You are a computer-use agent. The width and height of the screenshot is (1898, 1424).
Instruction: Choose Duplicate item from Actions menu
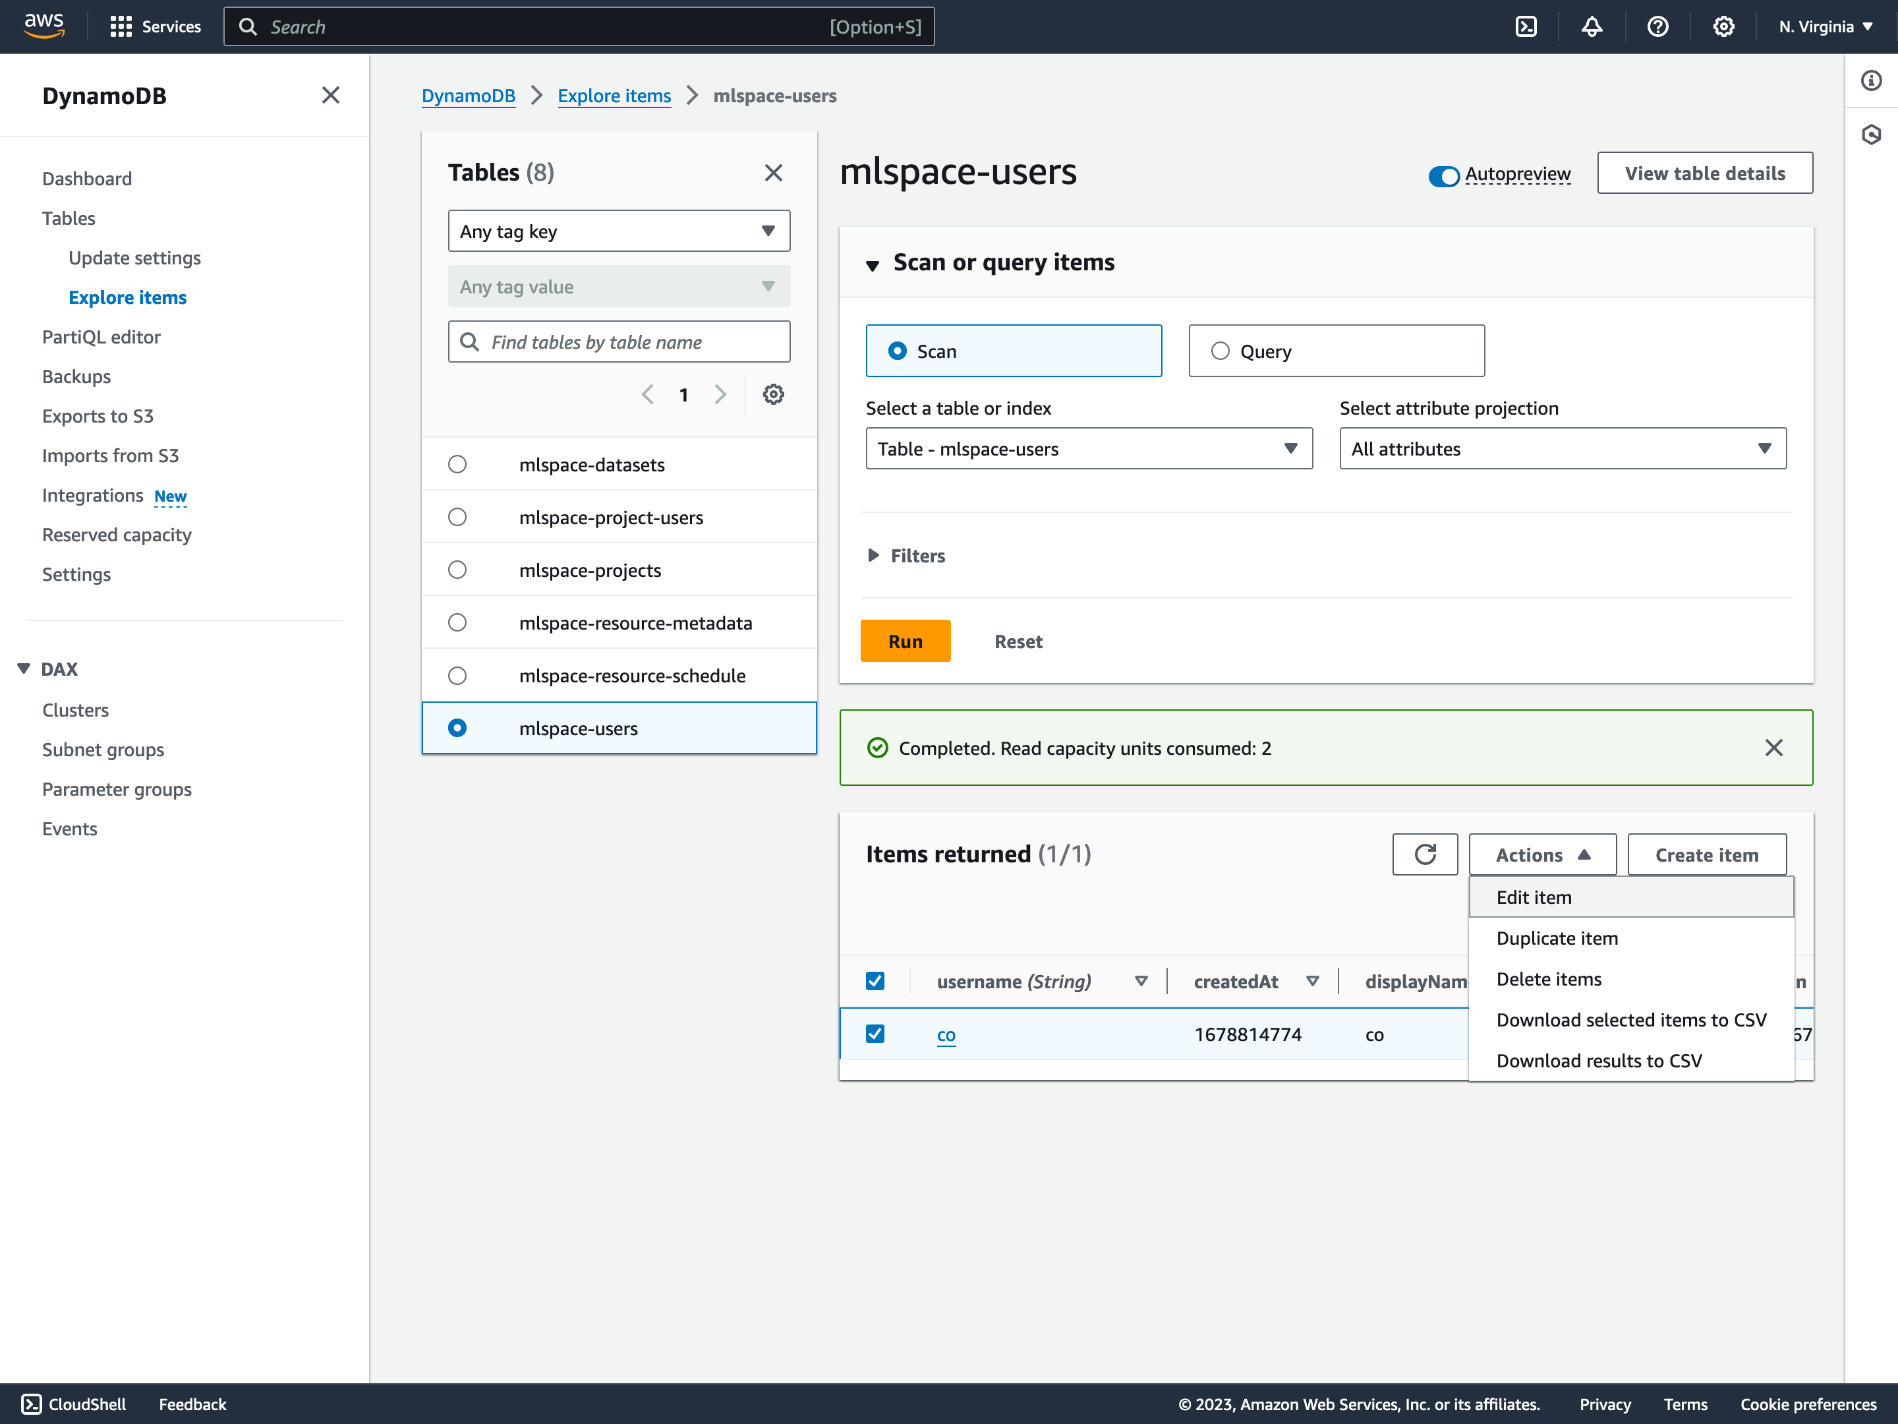(1630, 938)
